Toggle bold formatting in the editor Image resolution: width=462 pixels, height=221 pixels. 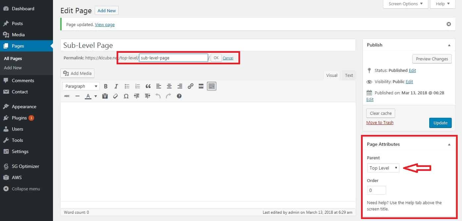tap(106, 86)
